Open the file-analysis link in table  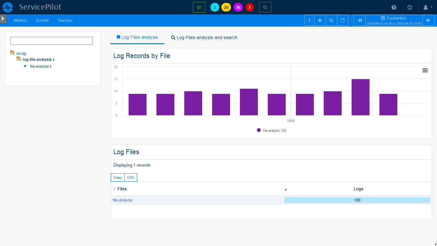click(123, 200)
